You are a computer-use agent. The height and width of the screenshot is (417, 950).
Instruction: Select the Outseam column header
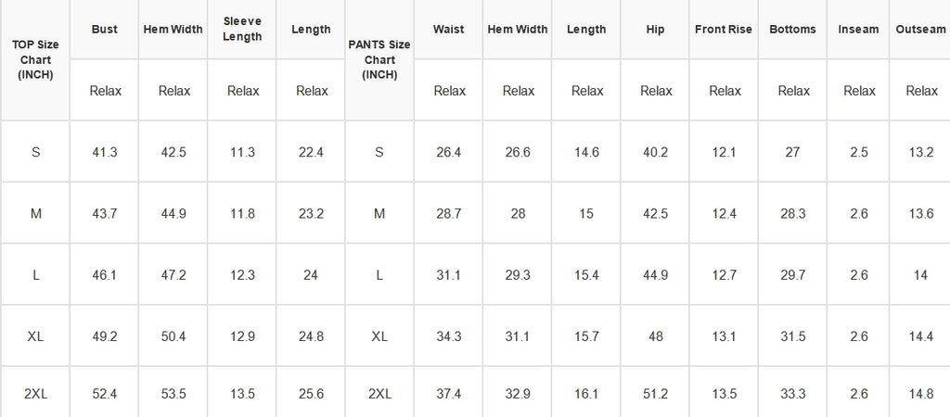pos(919,29)
